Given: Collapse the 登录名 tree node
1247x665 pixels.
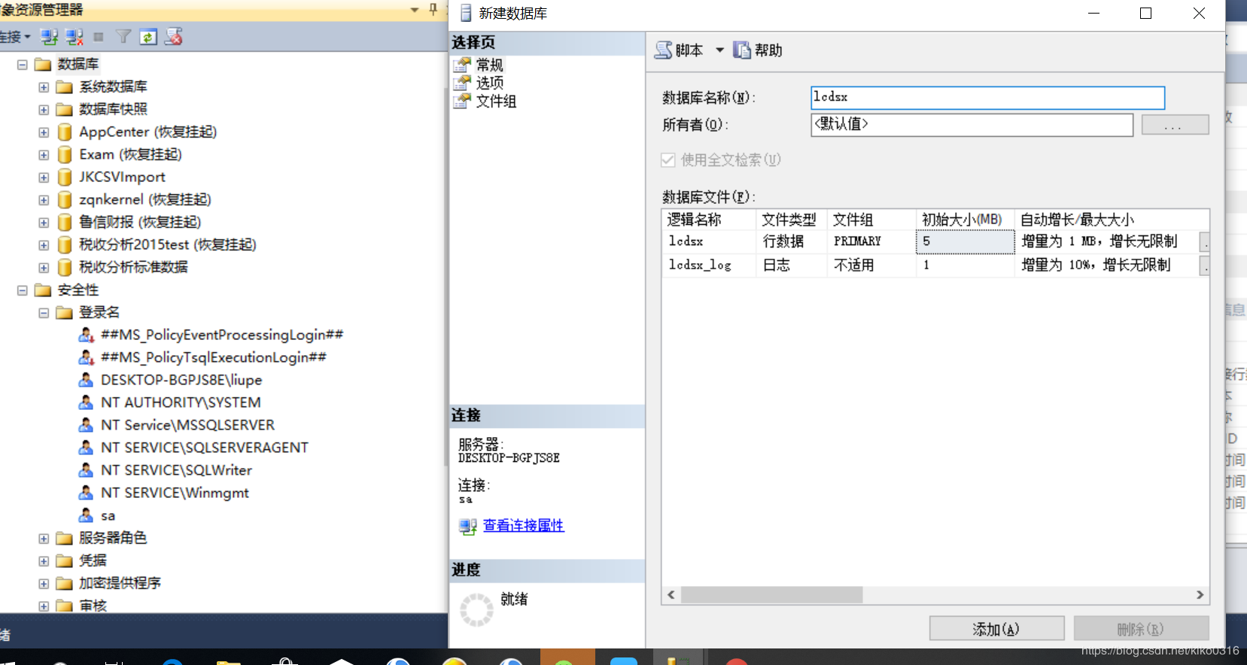Looking at the screenshot, I should tap(44, 313).
